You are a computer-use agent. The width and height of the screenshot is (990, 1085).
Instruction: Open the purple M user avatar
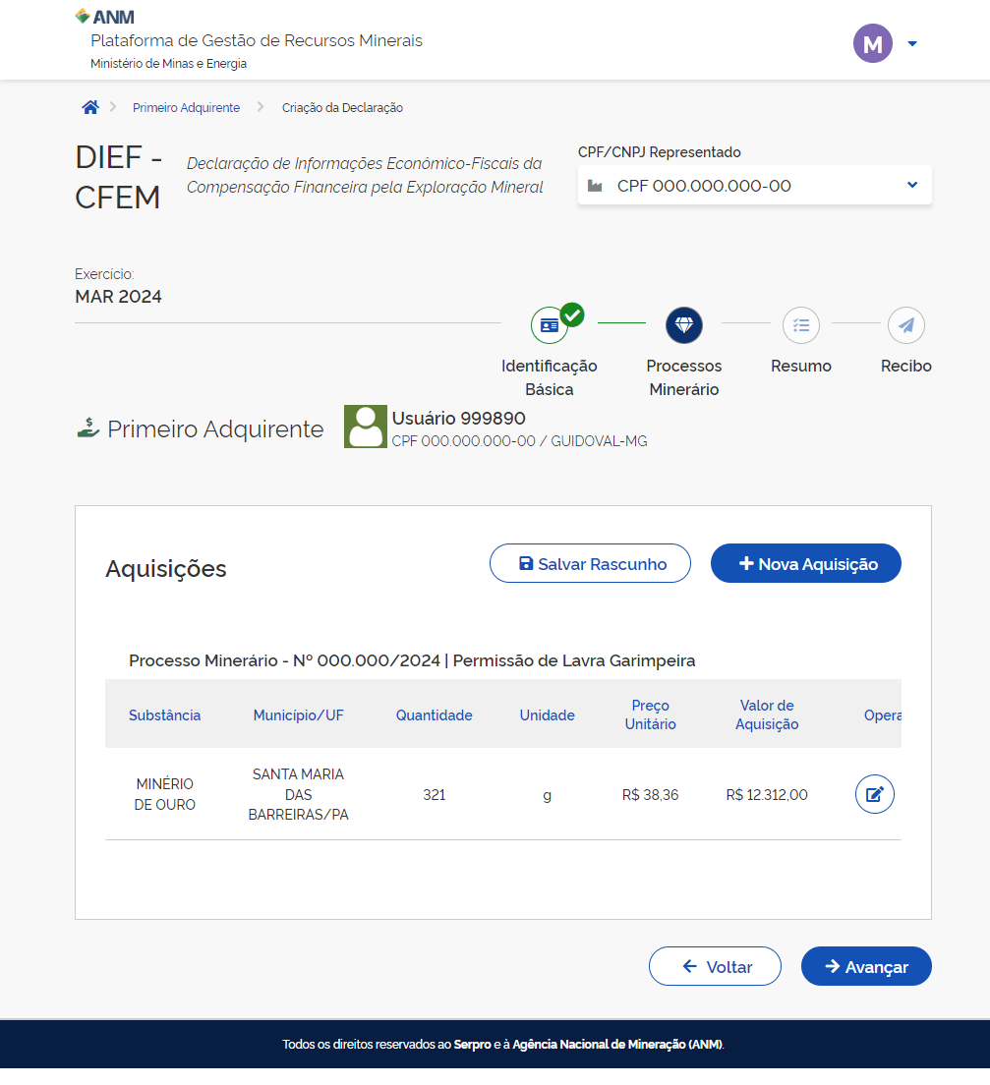[872, 43]
